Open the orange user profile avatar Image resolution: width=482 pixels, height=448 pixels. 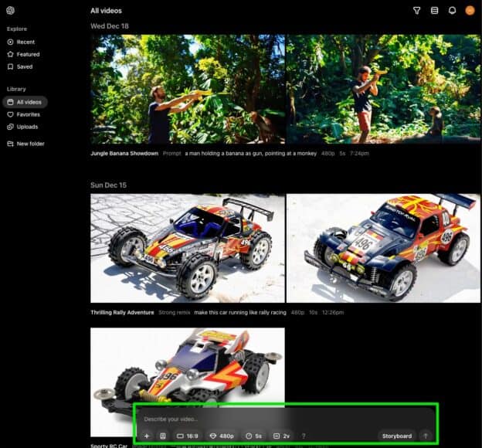pyautogui.click(x=470, y=11)
